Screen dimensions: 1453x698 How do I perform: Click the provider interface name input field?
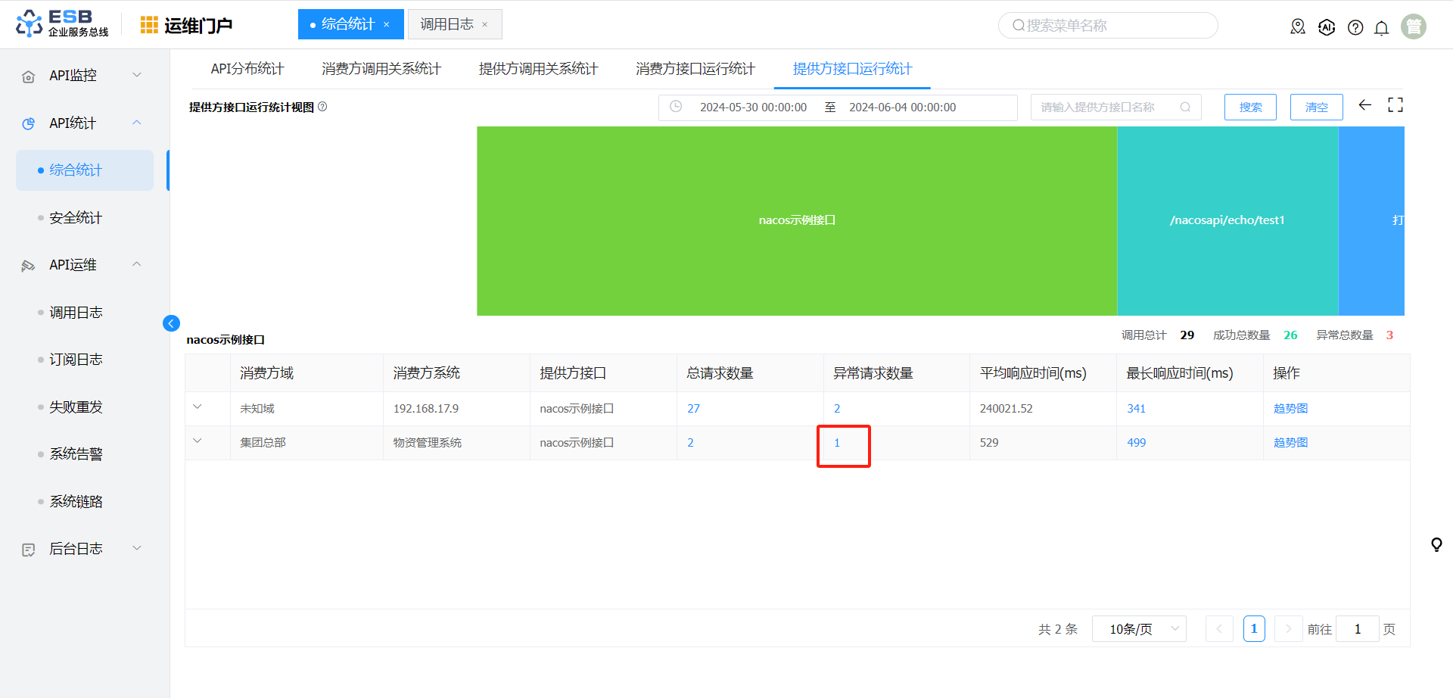[1105, 108]
